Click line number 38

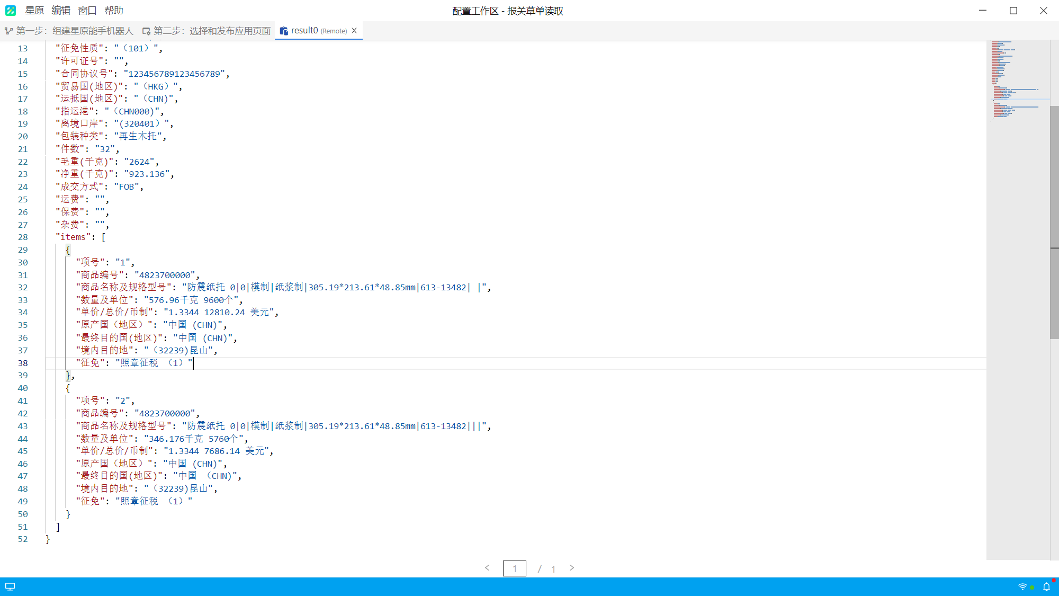23,363
